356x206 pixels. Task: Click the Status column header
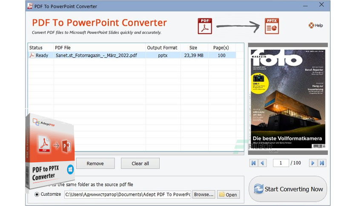coord(41,48)
